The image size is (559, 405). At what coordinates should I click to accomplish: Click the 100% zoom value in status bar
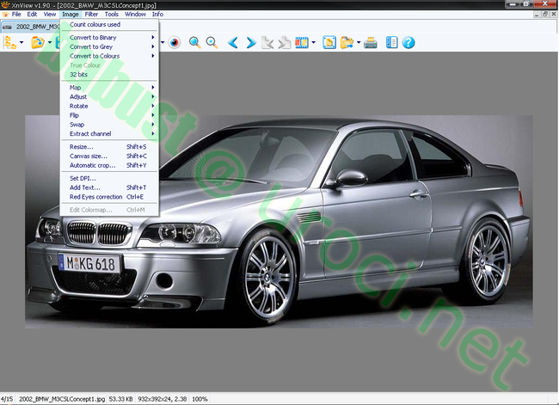[200, 399]
